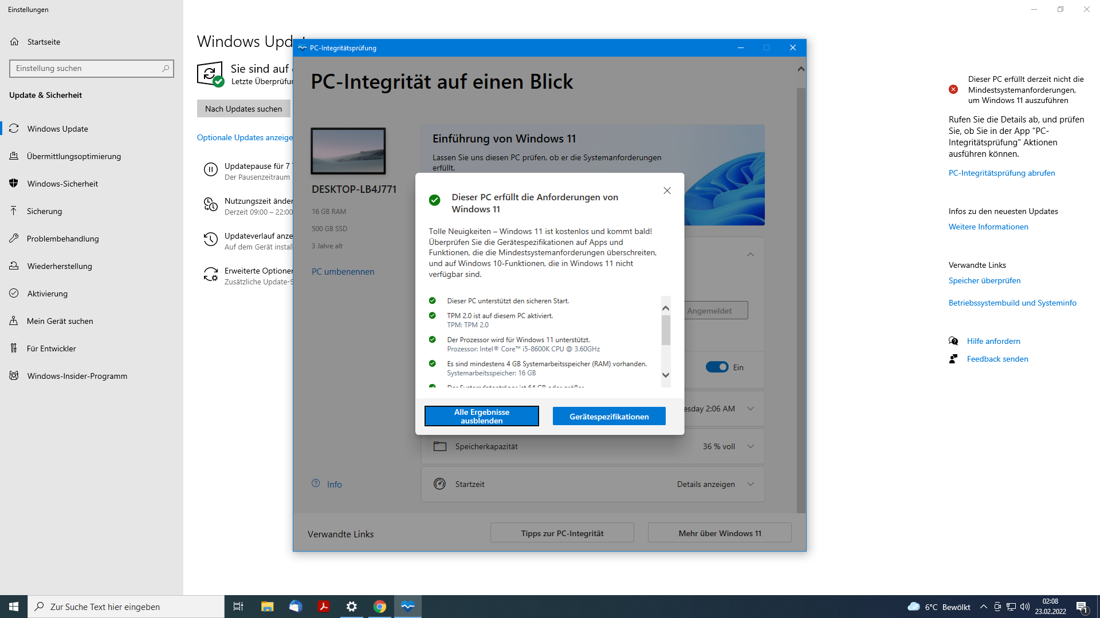Expand the Startzeit details chevron
Screen dimensions: 1100x618
click(x=751, y=484)
